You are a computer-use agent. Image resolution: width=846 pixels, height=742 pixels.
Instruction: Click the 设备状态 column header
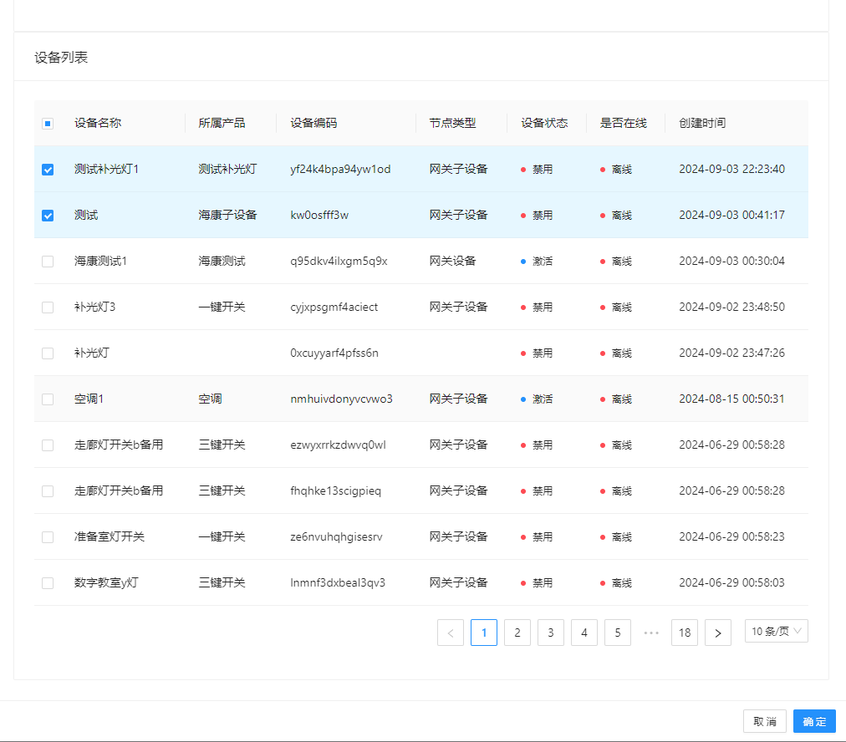[x=544, y=123]
